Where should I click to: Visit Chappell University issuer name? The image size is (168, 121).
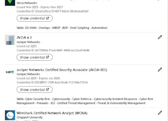pos(29,117)
